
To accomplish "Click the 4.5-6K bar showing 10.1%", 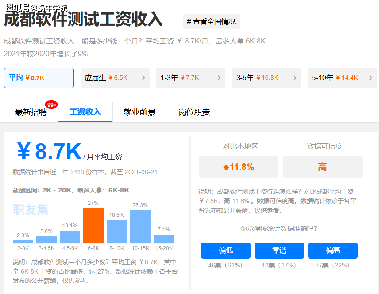I will pyautogui.click(x=70, y=237).
